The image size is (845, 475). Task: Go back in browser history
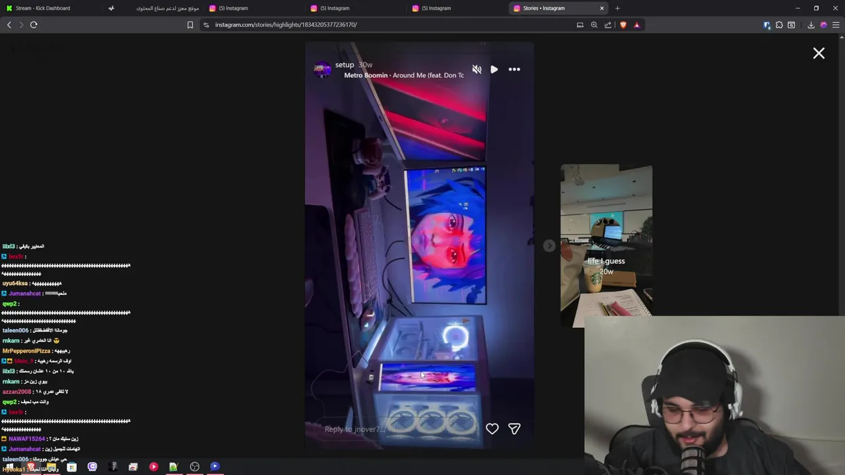pos(9,25)
